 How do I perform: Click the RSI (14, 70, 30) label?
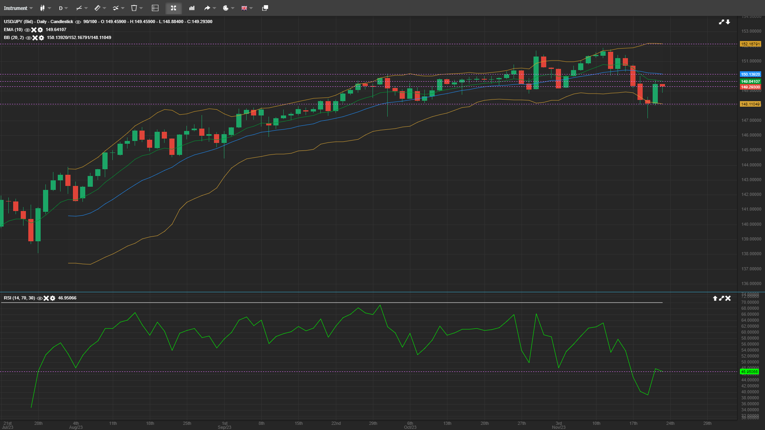pos(20,298)
